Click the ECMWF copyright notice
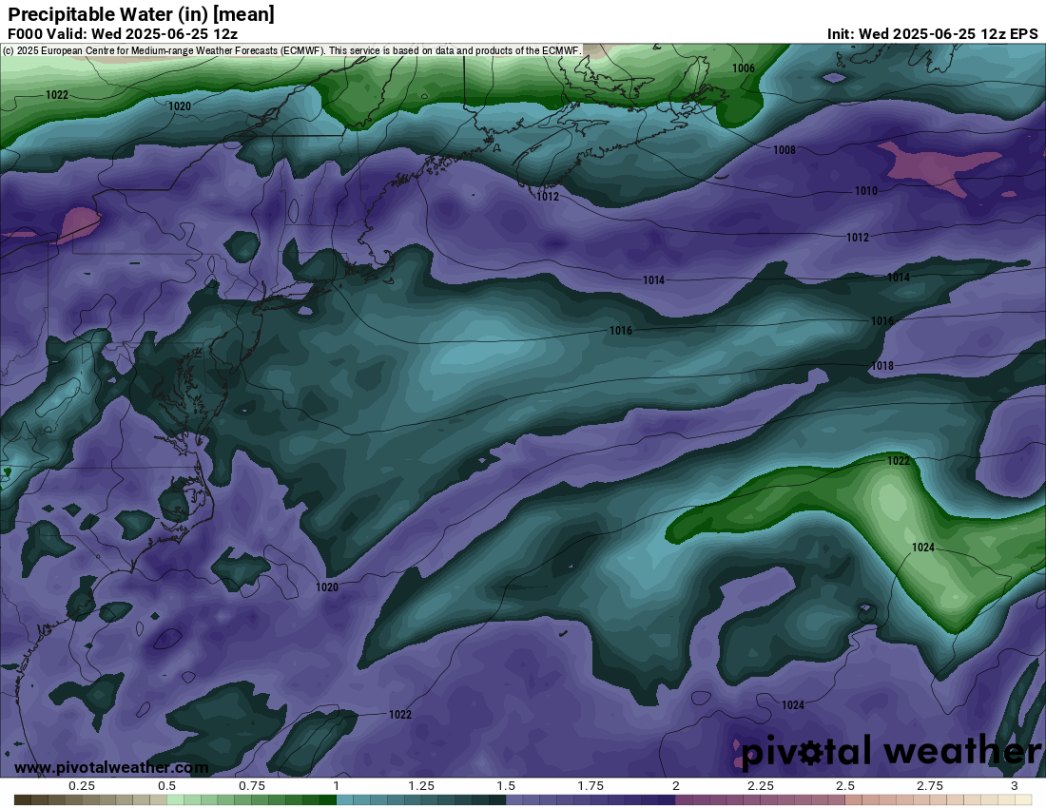The width and height of the screenshot is (1046, 808). pyautogui.click(x=292, y=50)
